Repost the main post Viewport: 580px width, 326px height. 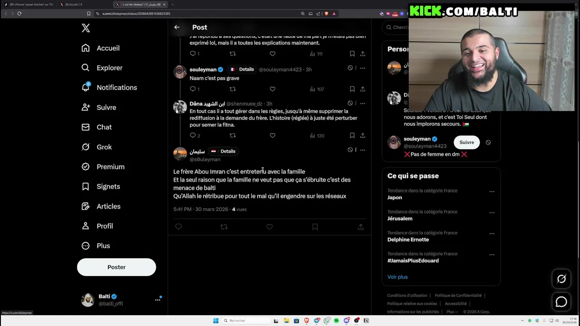(x=224, y=227)
